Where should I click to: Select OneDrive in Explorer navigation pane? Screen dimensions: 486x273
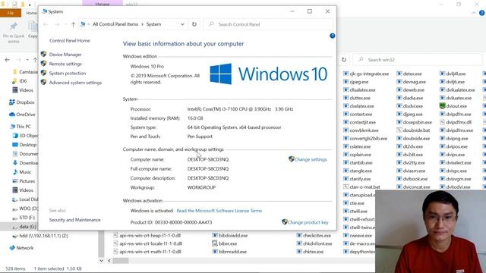click(22, 115)
